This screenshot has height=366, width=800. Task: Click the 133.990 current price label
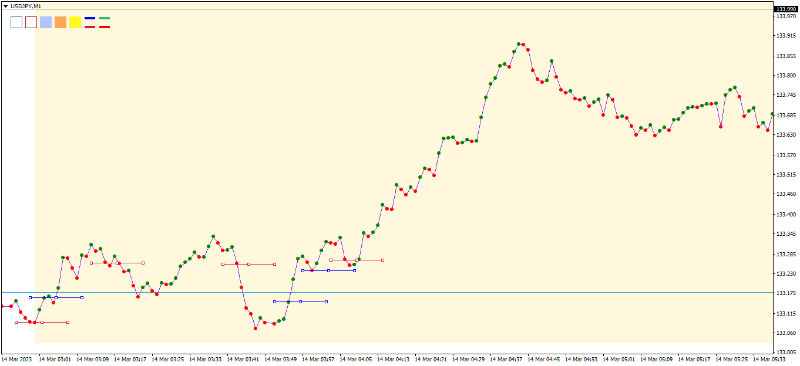[786, 9]
